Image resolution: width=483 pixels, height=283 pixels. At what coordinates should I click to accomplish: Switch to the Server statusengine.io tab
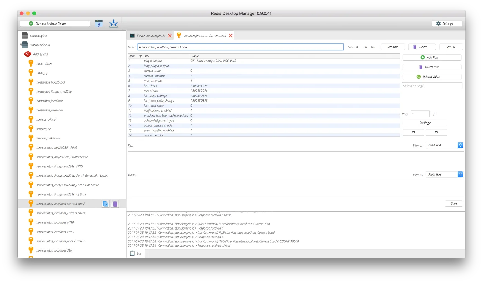coord(150,36)
